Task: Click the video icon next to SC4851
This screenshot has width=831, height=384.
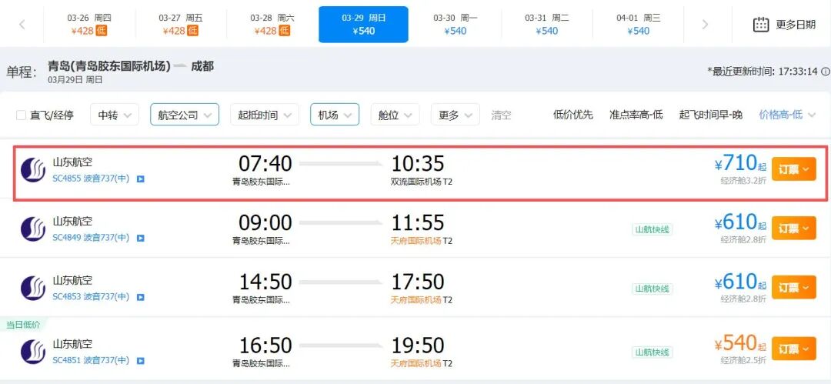Action: [140, 361]
